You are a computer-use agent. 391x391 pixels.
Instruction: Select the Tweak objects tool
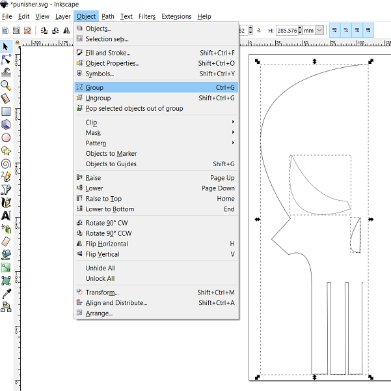coord(6,72)
